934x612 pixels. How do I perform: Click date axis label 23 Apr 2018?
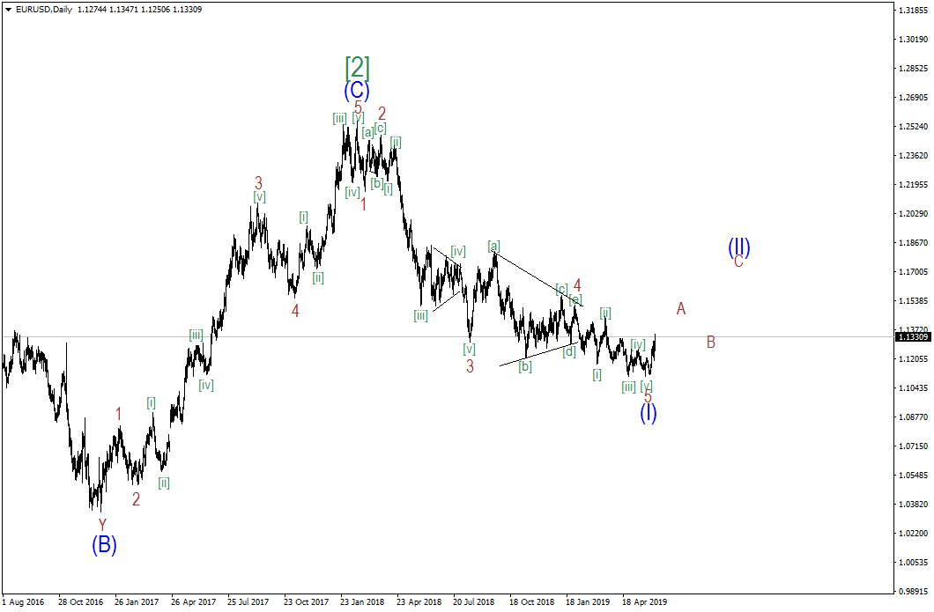pos(419,602)
